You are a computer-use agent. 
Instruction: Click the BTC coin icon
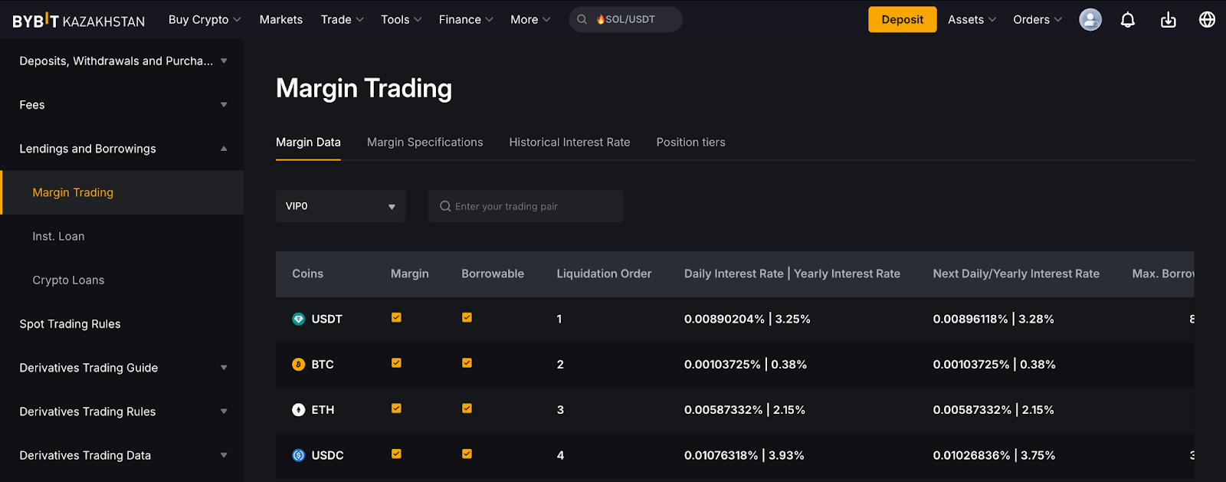click(x=299, y=365)
